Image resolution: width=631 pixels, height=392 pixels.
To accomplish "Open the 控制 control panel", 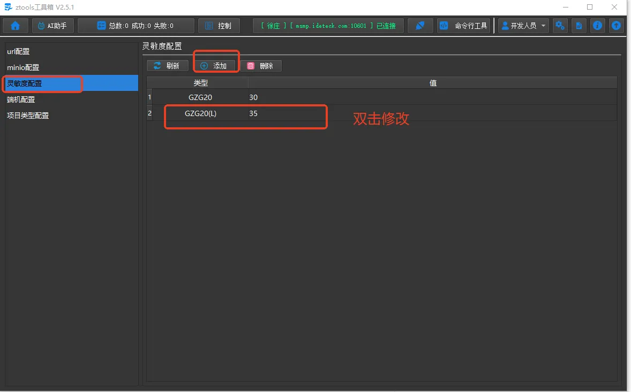I will point(219,26).
